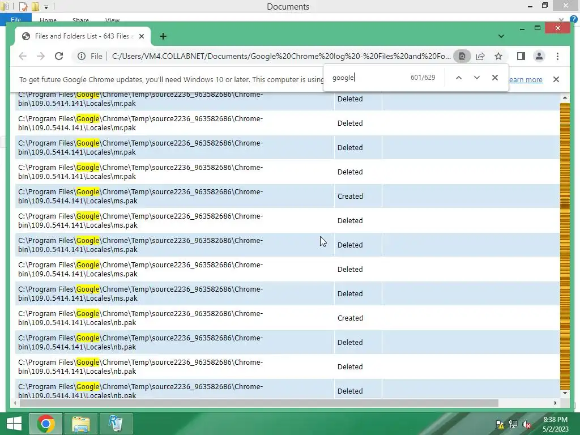580x435 pixels.
Task: Click horizontal scrollbar right arrow
Action: pos(555,403)
